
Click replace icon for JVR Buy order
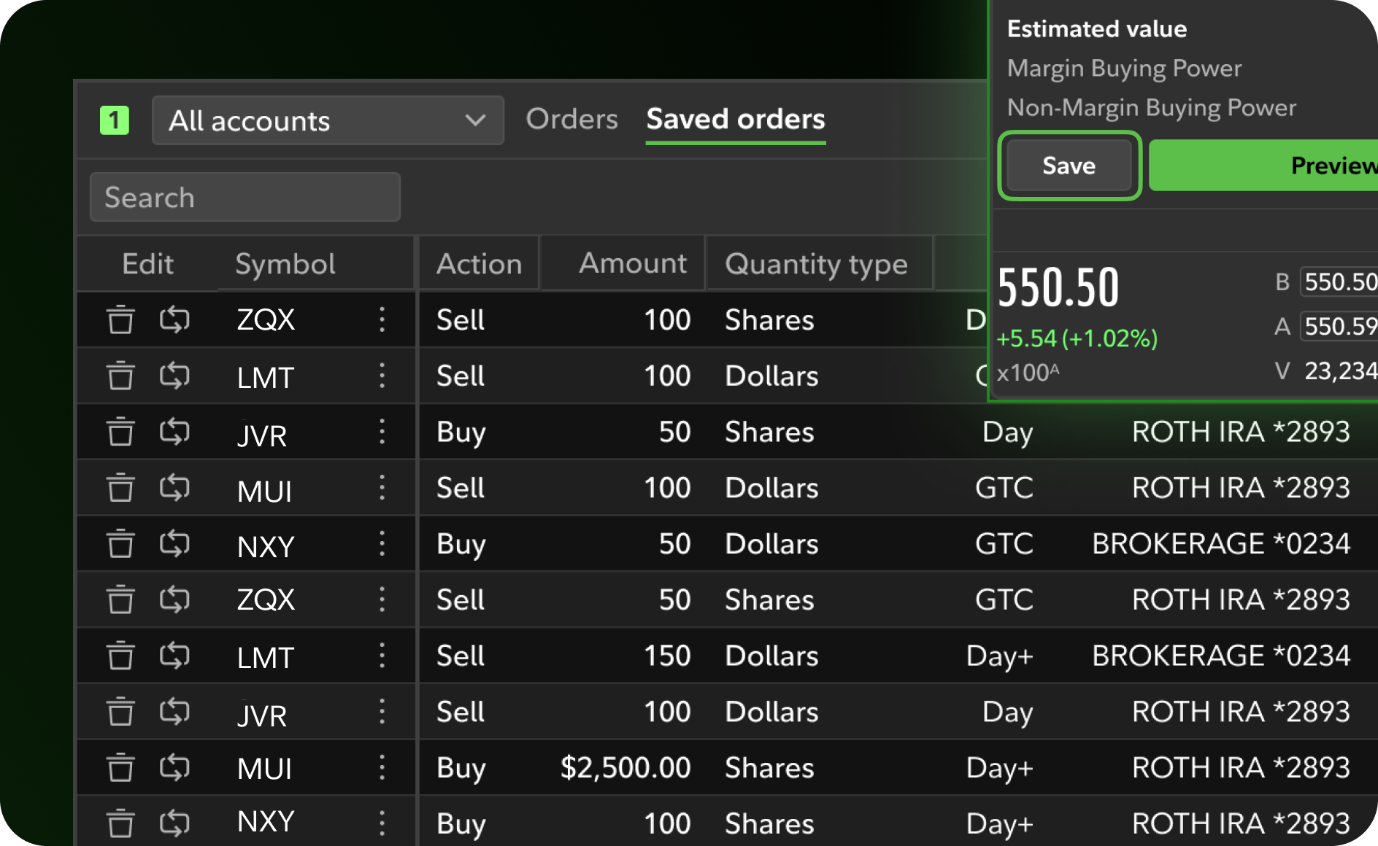[x=174, y=432]
